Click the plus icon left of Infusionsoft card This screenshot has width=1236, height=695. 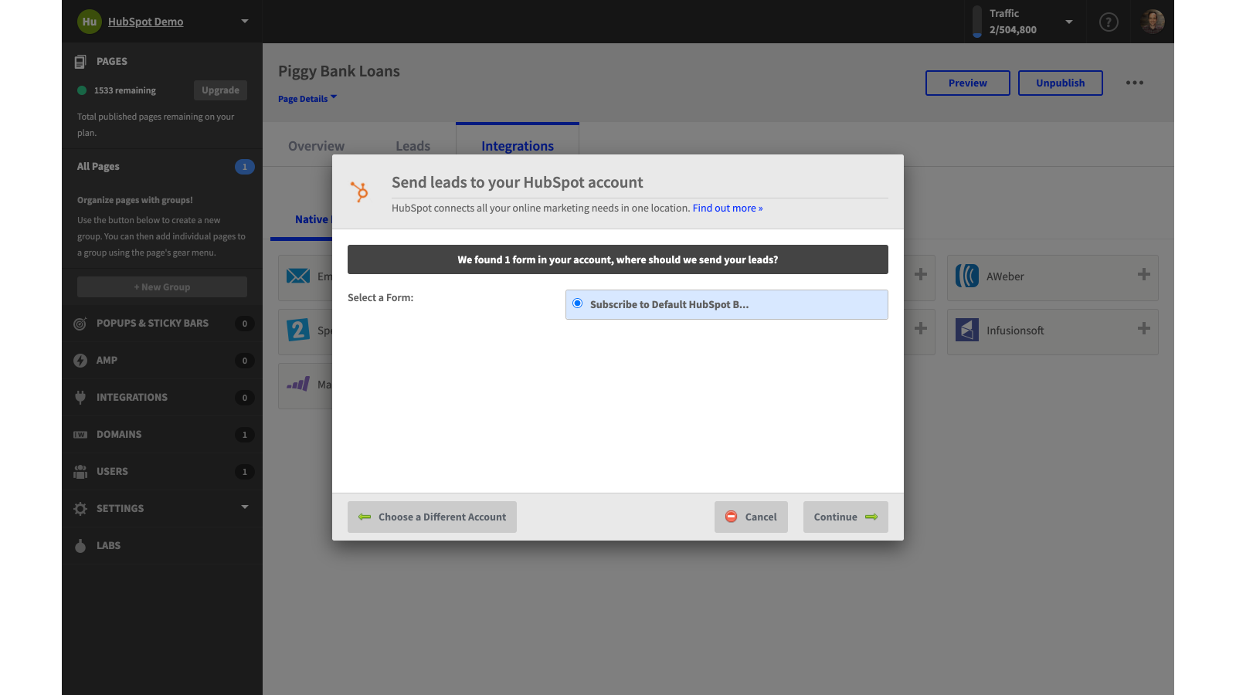click(921, 328)
